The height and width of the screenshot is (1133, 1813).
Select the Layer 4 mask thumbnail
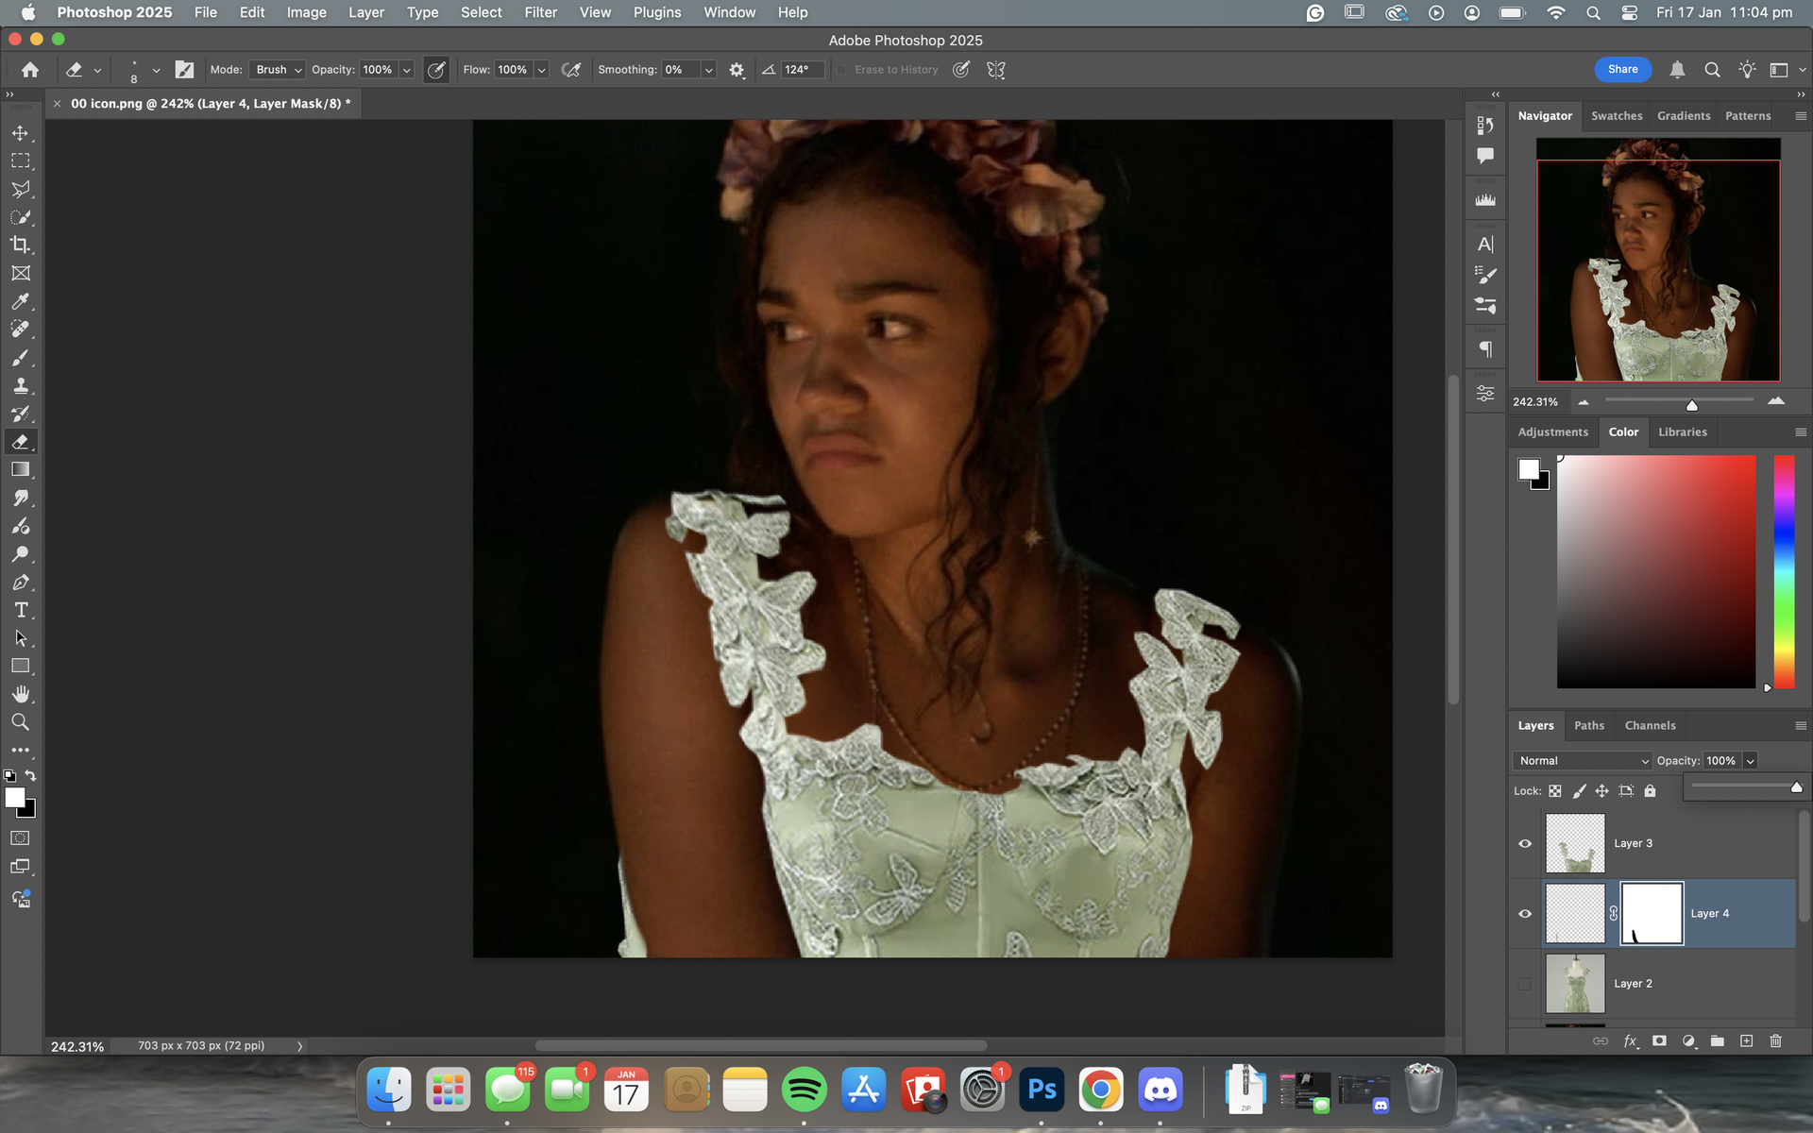coord(1652,913)
